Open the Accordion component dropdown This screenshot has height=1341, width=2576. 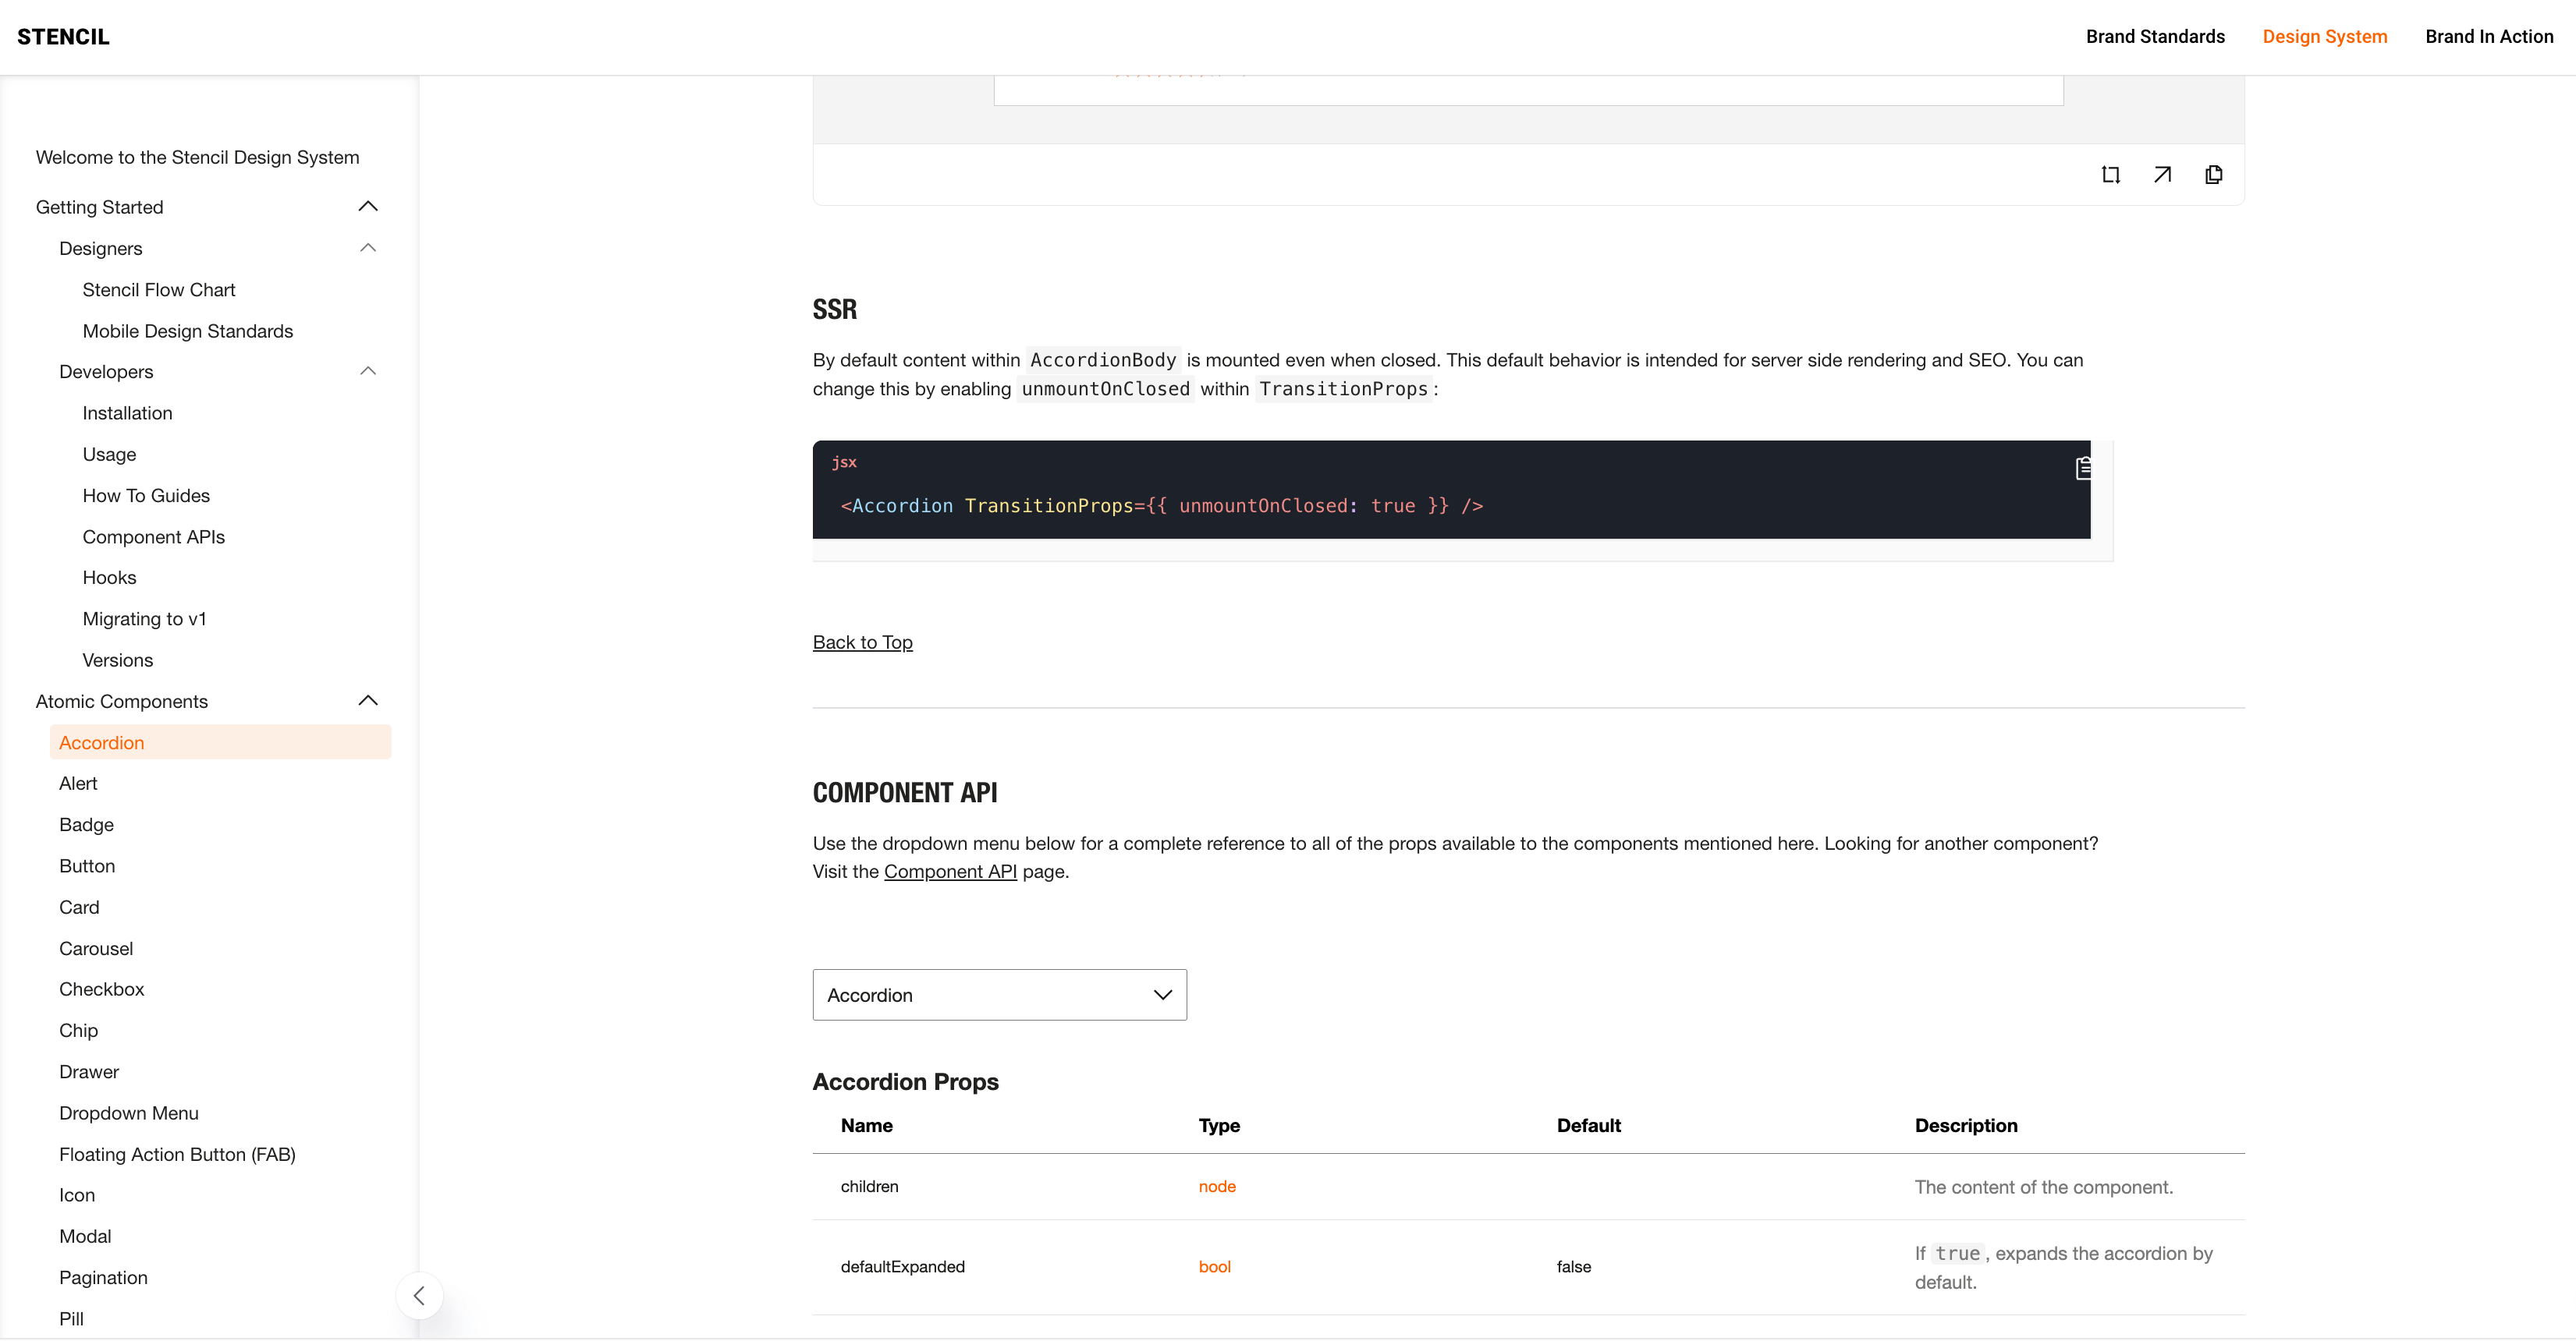click(x=999, y=996)
